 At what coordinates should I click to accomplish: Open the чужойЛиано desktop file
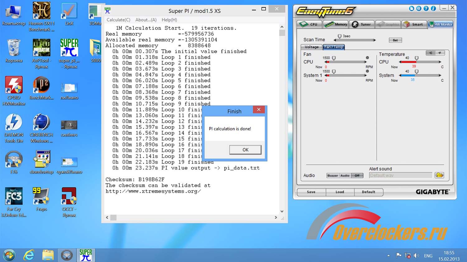[x=69, y=165]
